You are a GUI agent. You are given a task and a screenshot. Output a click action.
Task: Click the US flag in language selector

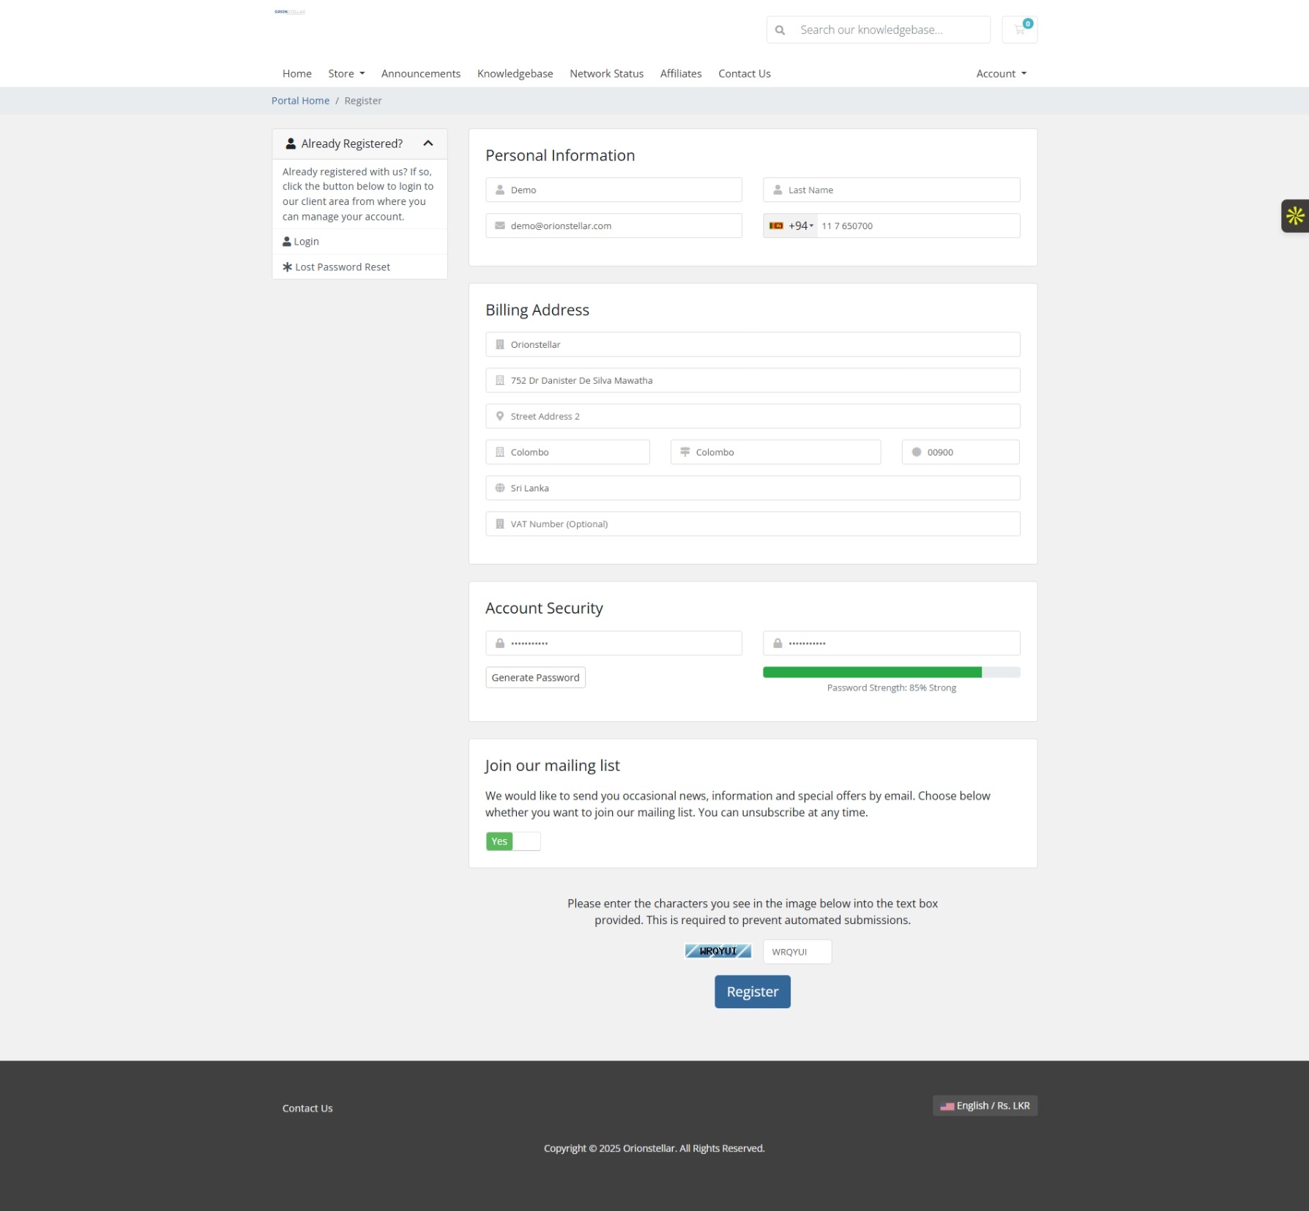[947, 1106]
